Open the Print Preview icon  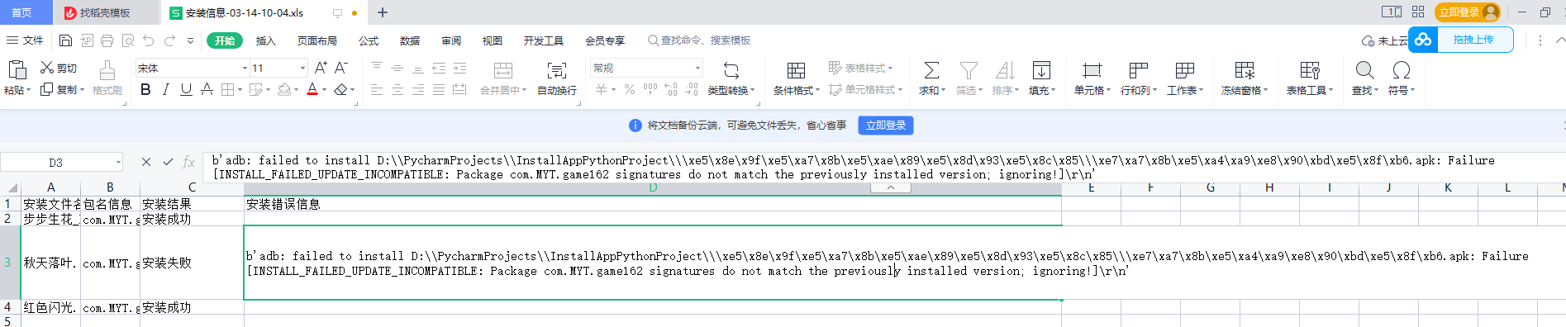[127, 40]
